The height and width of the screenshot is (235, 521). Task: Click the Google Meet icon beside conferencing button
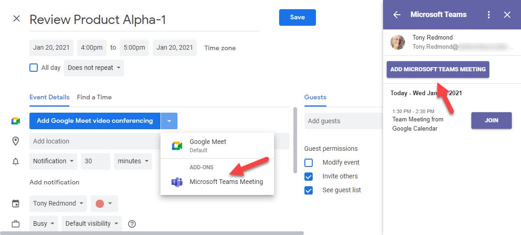16,121
